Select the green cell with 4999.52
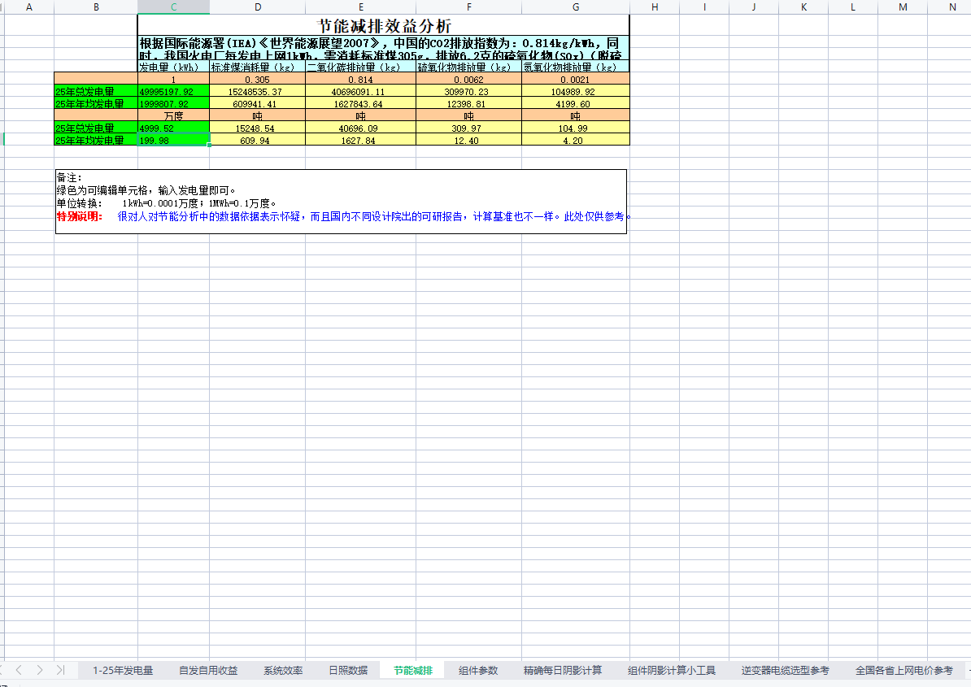Image resolution: width=971 pixels, height=687 pixels. [173, 128]
